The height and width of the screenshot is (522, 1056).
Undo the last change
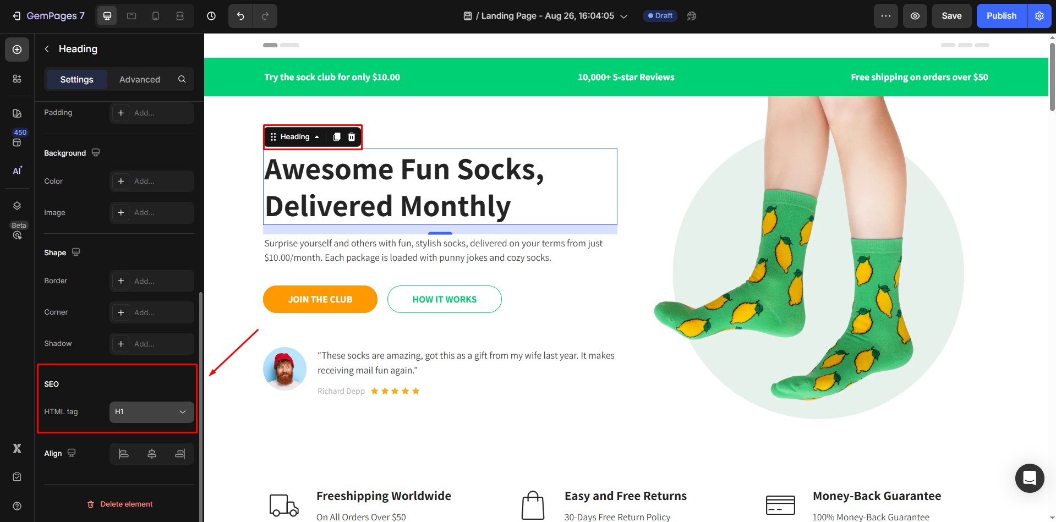(x=240, y=15)
